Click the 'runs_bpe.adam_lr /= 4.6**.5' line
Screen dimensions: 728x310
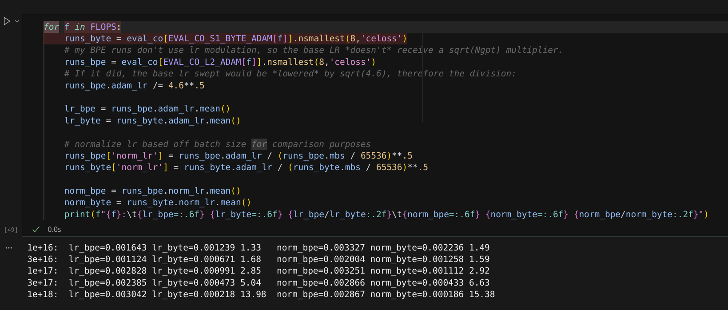135,85
